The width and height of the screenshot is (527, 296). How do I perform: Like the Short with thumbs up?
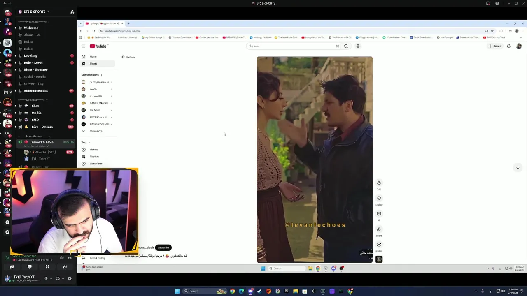(x=379, y=183)
